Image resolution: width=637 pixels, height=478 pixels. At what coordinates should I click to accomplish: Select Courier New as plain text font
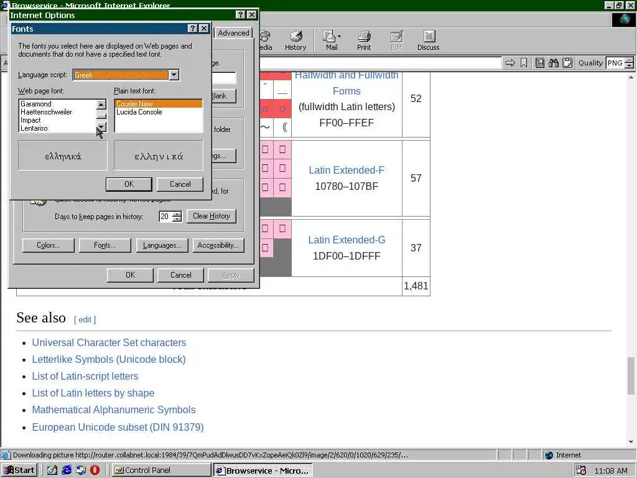point(159,104)
